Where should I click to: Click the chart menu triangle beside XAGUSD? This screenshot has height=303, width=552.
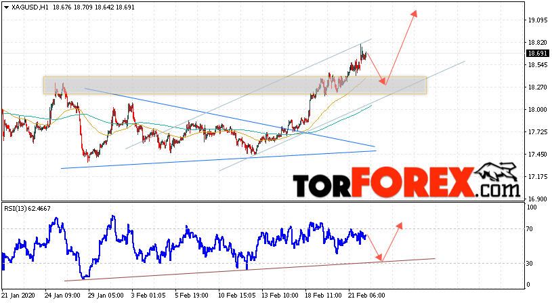6,7
